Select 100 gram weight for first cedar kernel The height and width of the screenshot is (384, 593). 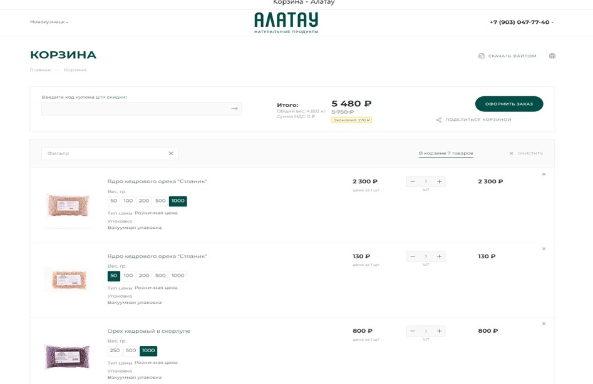(x=127, y=201)
